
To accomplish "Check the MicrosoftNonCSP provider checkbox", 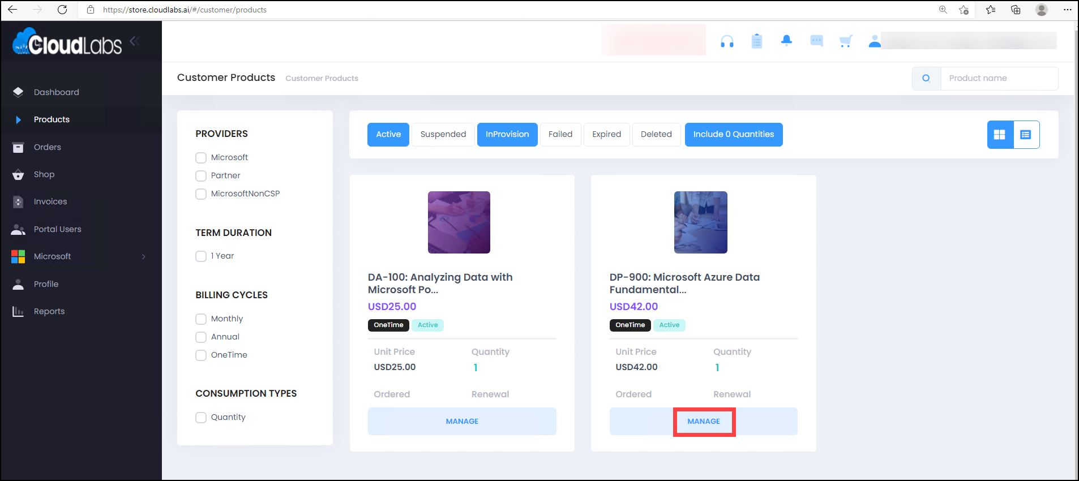I will click(x=201, y=194).
